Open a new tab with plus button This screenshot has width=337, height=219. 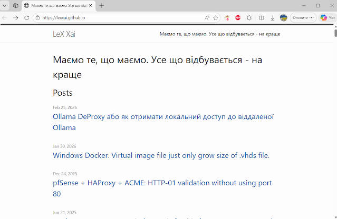tap(102, 5)
